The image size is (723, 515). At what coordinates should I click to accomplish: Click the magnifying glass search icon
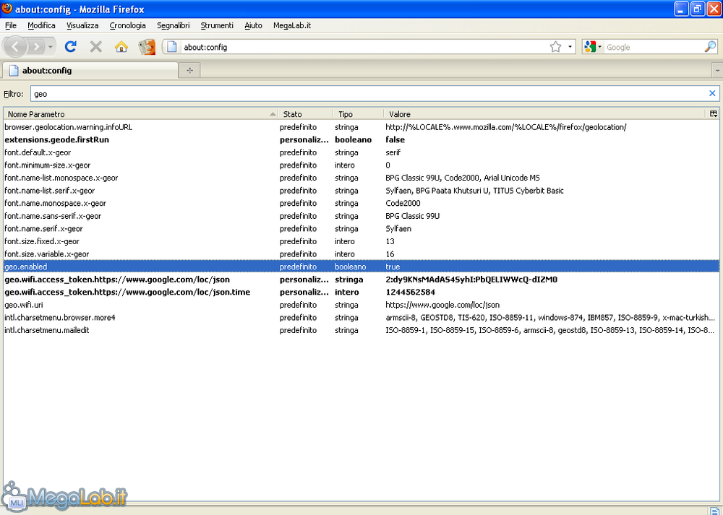(x=710, y=46)
